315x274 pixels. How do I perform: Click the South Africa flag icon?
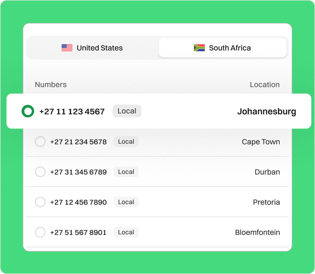pyautogui.click(x=199, y=48)
